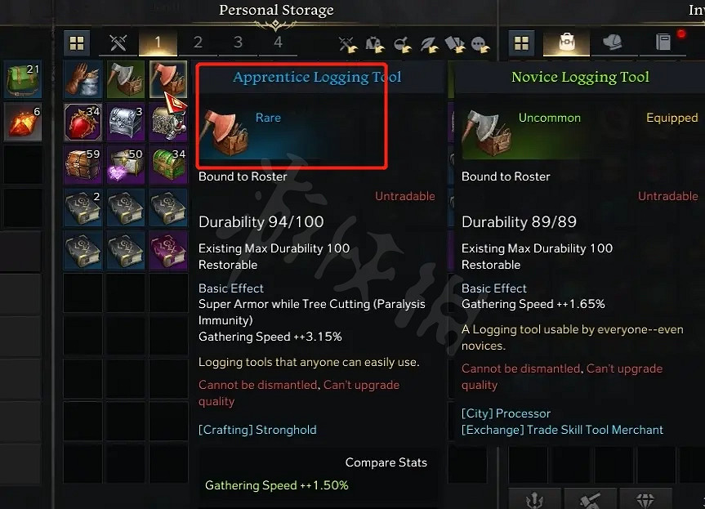The height and width of the screenshot is (509, 705).
Task: Select storage tab 2
Action: point(198,43)
